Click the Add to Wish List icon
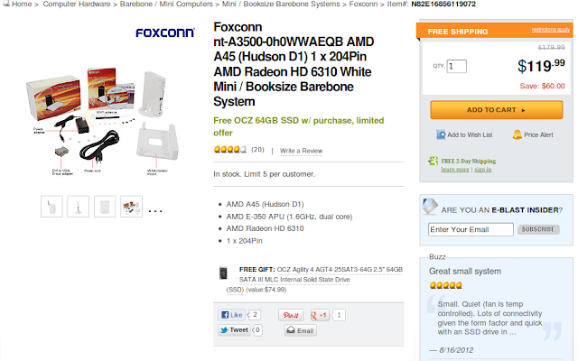578x361 pixels. (x=440, y=134)
